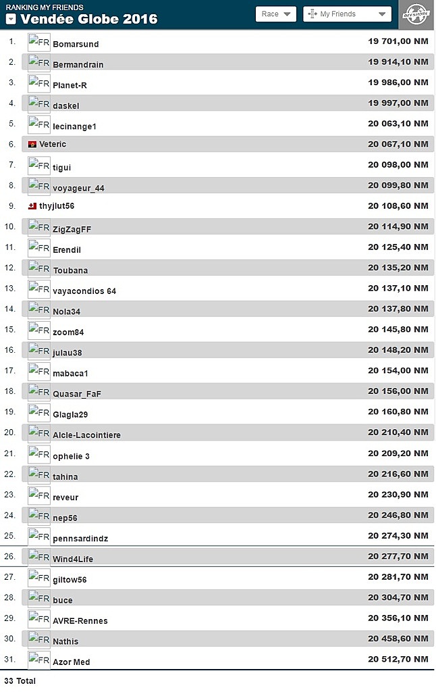Image resolution: width=436 pixels, height=692 pixels.
Task: Click the Vendée Globe 2016 title
Action: 89,19
